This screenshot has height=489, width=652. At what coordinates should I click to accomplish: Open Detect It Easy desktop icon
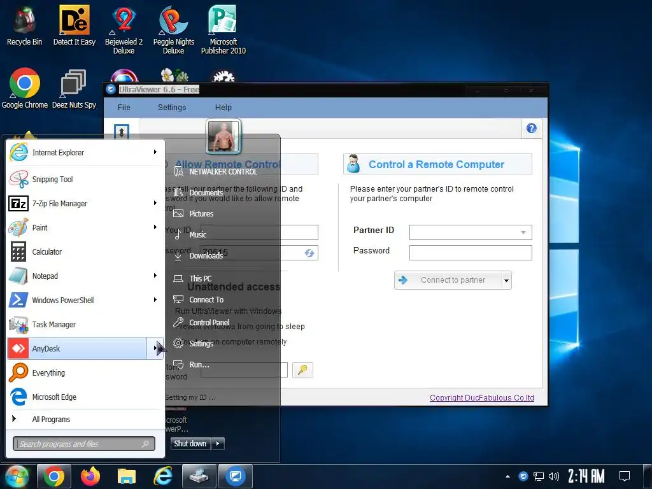74,25
